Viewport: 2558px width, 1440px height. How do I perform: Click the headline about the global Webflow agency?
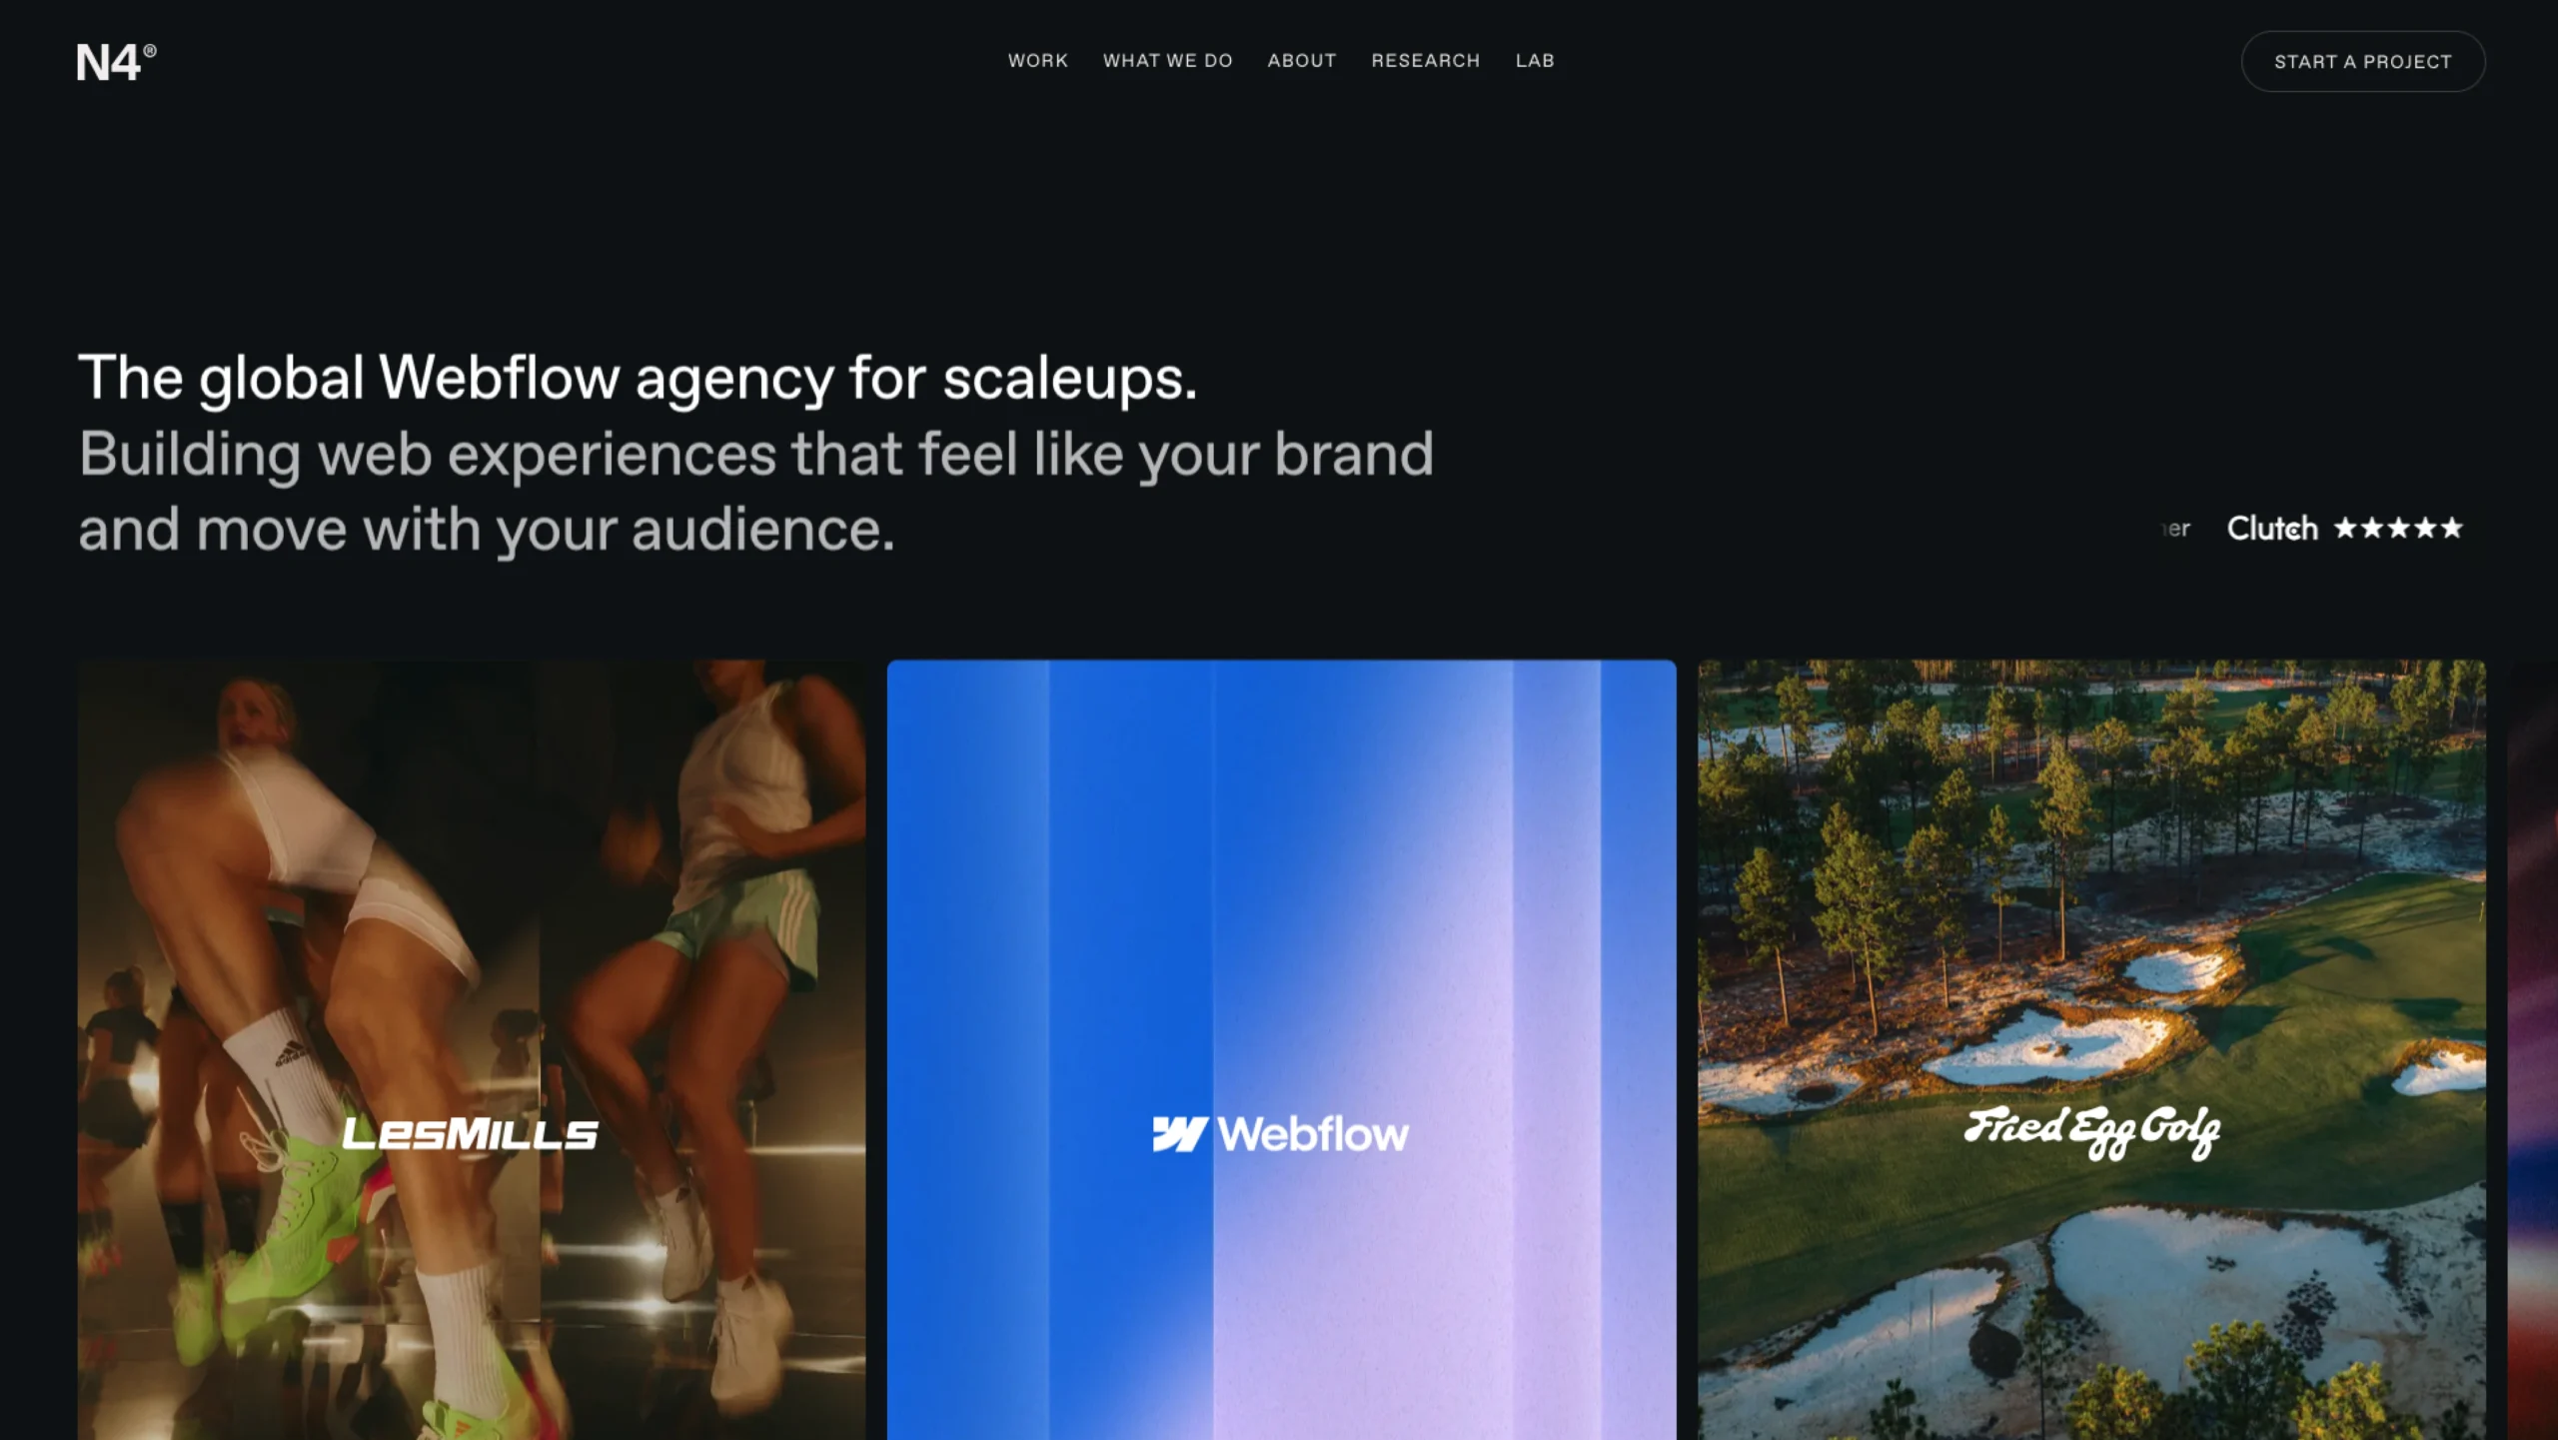[638, 378]
